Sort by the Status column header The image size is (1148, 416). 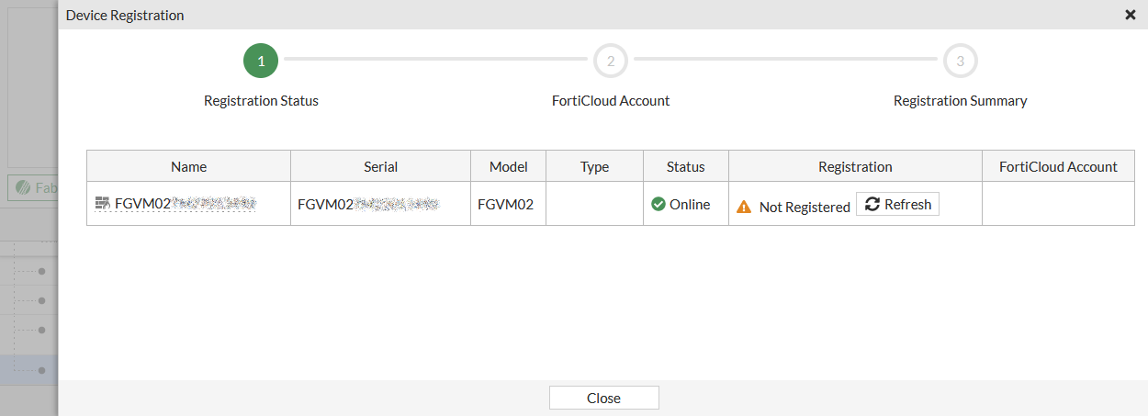pyautogui.click(x=685, y=166)
